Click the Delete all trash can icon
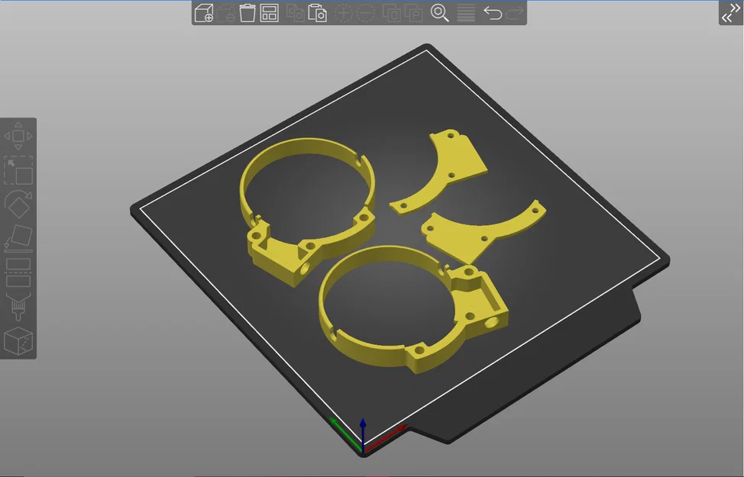The image size is (744, 477). tap(247, 13)
